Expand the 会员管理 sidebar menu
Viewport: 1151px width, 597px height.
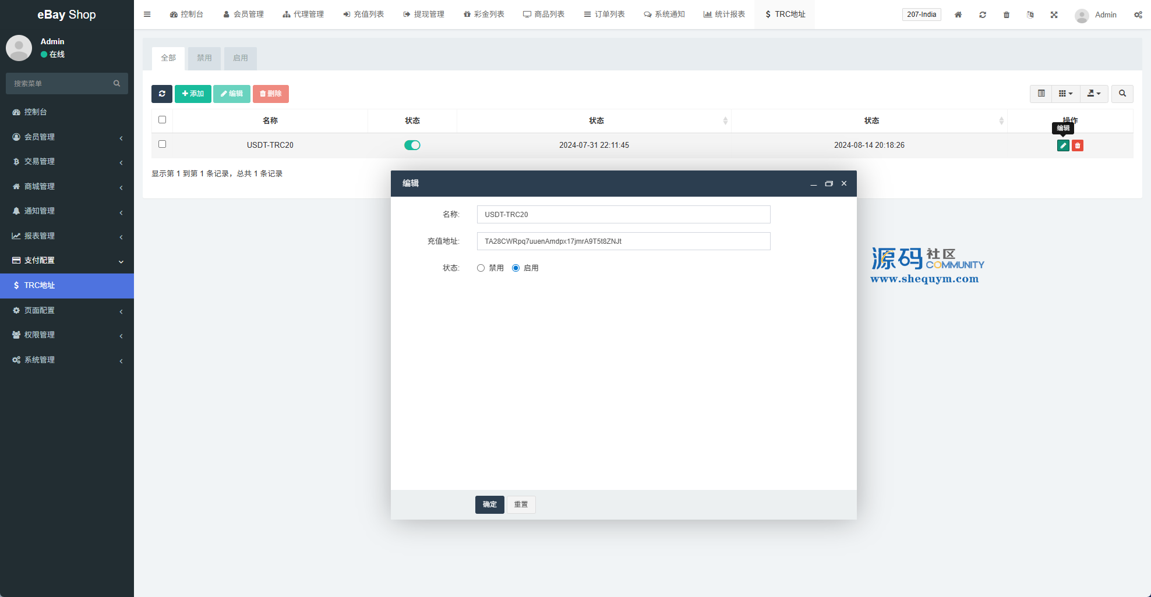pyautogui.click(x=67, y=137)
